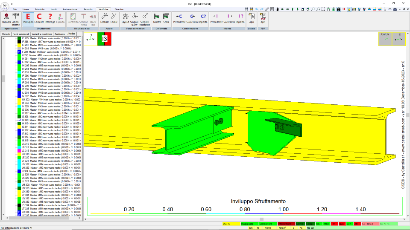Click the Dislocatore status bar button

pos(268,224)
